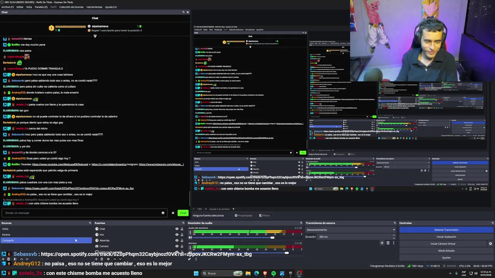Screen dimensions: 495x278
Task: Toggle visibility of the Alewrtas source
Action: tap(177, 240)
